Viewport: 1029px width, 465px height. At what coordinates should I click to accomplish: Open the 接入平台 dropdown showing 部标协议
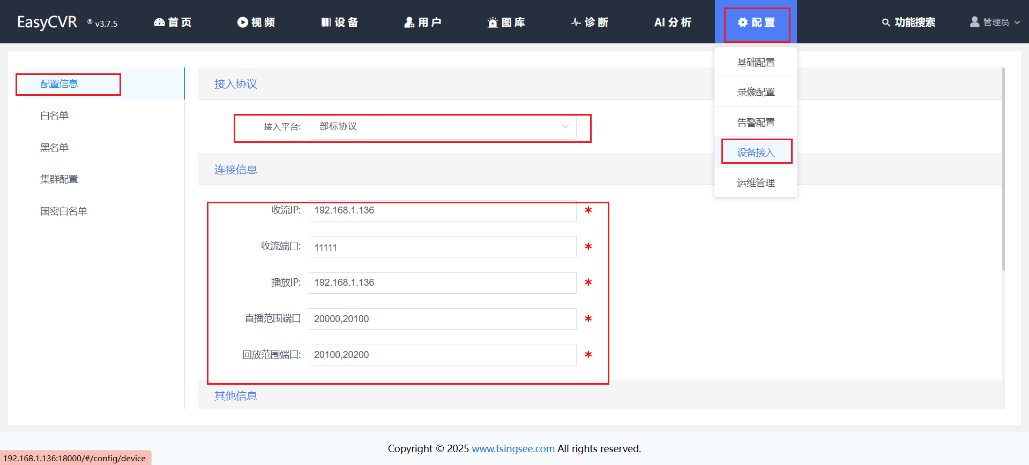point(442,127)
